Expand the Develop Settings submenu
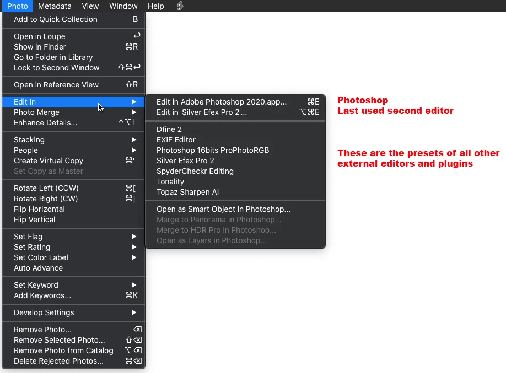This screenshot has height=373, width=506. [x=73, y=313]
